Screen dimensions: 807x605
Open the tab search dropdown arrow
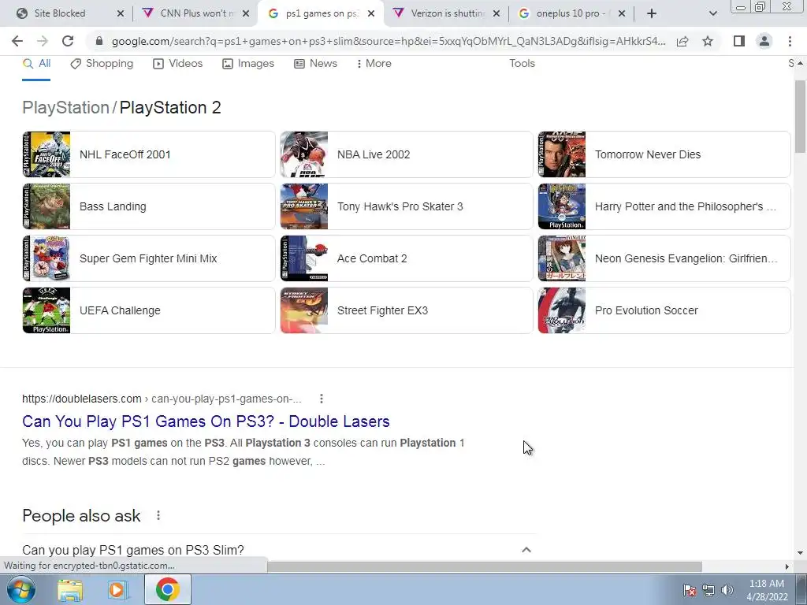[x=712, y=13]
